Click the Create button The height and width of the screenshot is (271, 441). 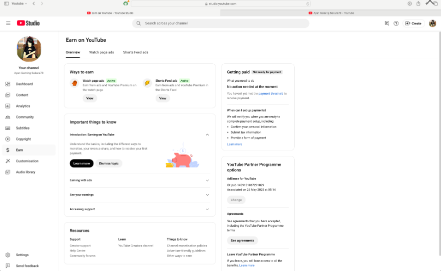coord(413,23)
